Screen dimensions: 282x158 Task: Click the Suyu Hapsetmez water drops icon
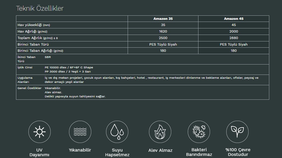[117, 132]
